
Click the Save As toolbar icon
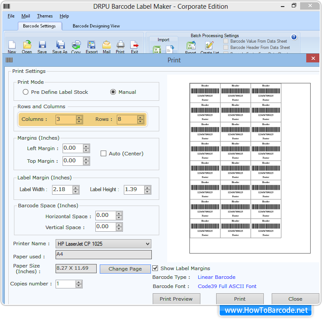[x=60, y=45]
